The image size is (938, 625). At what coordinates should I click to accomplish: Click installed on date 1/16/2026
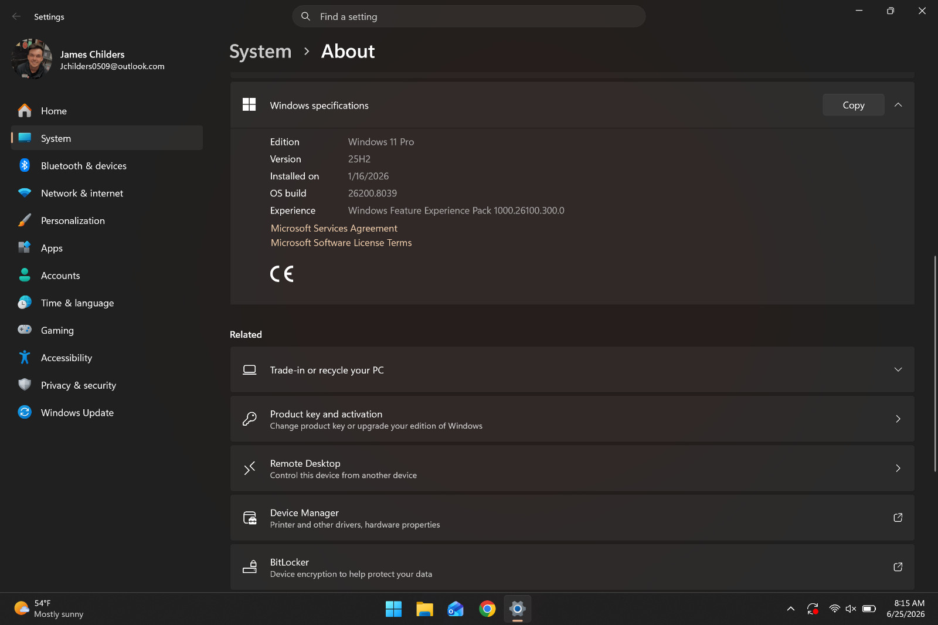coord(368,176)
